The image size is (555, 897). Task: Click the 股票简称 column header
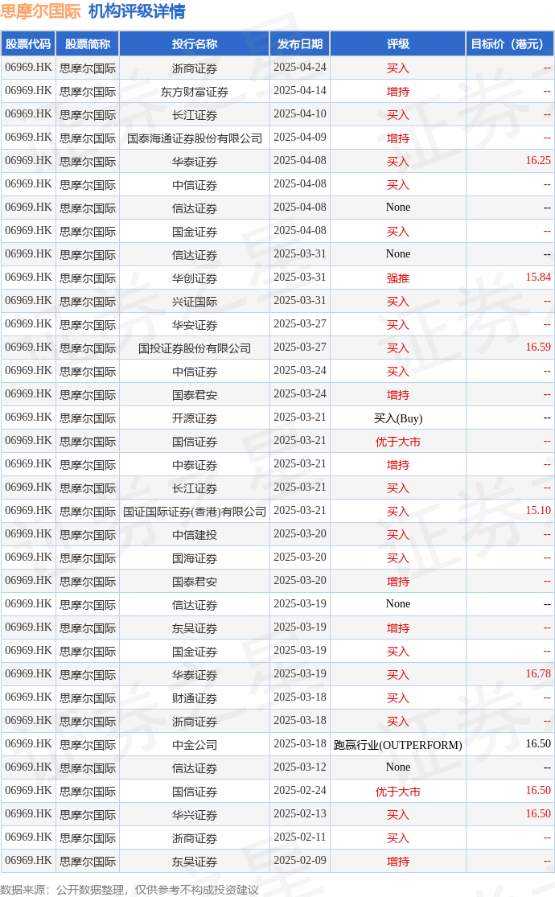point(88,44)
